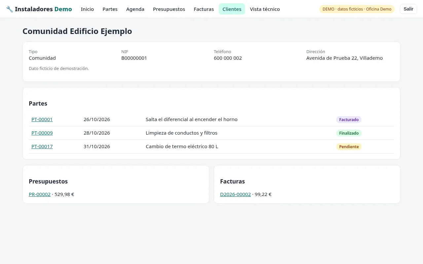Screen dimensions: 423x264
Task: Open invoice D2026-00002
Action: point(235,194)
